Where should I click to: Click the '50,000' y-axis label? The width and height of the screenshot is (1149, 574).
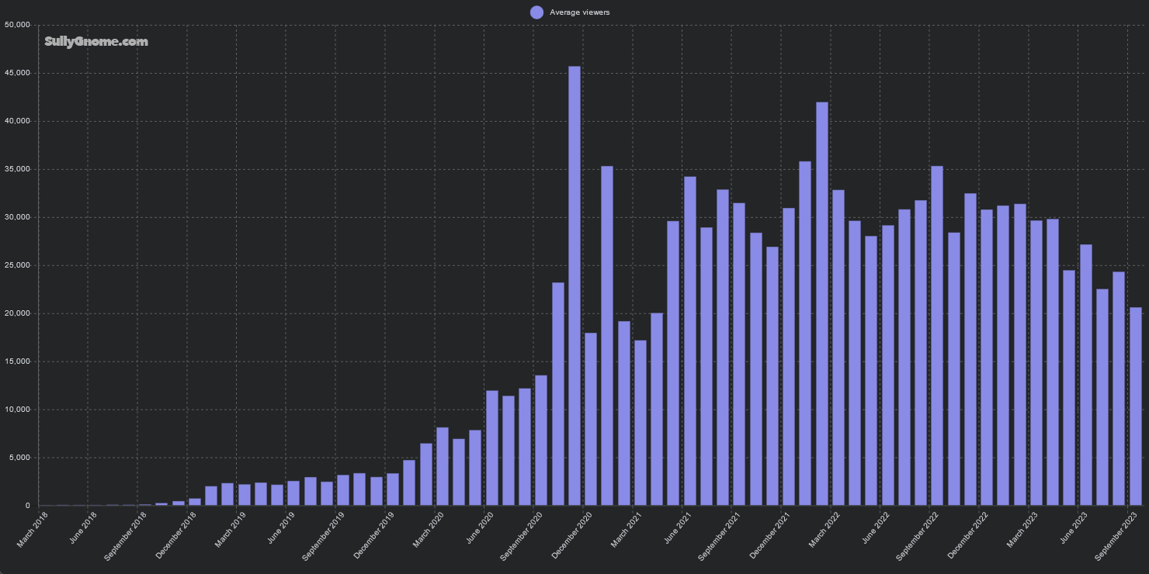click(16, 25)
